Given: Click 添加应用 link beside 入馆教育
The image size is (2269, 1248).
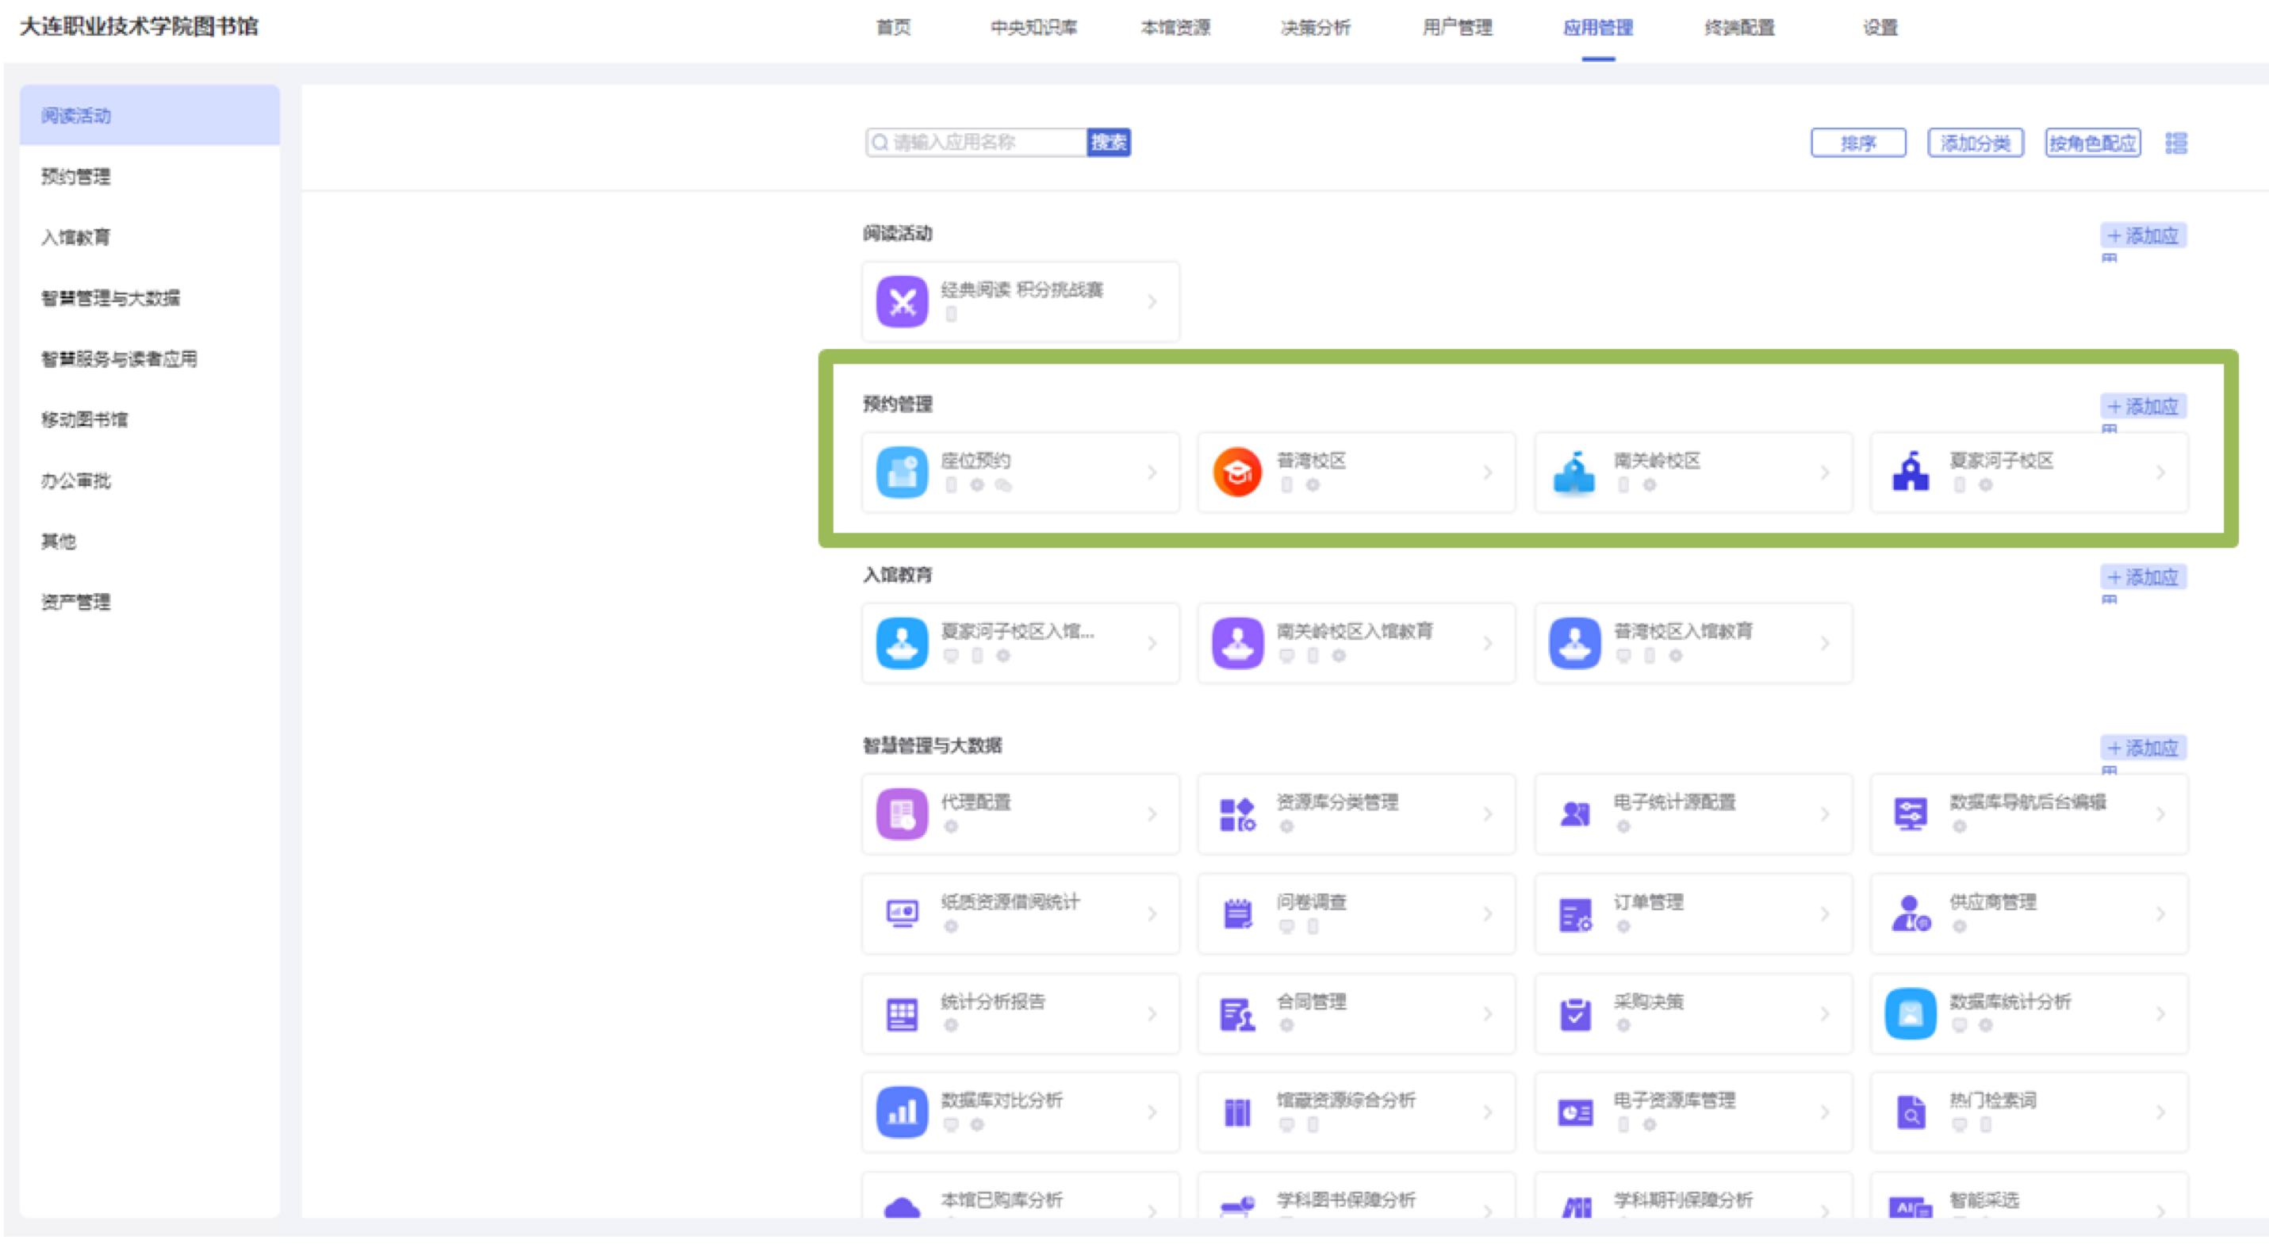Looking at the screenshot, I should click(x=2143, y=578).
